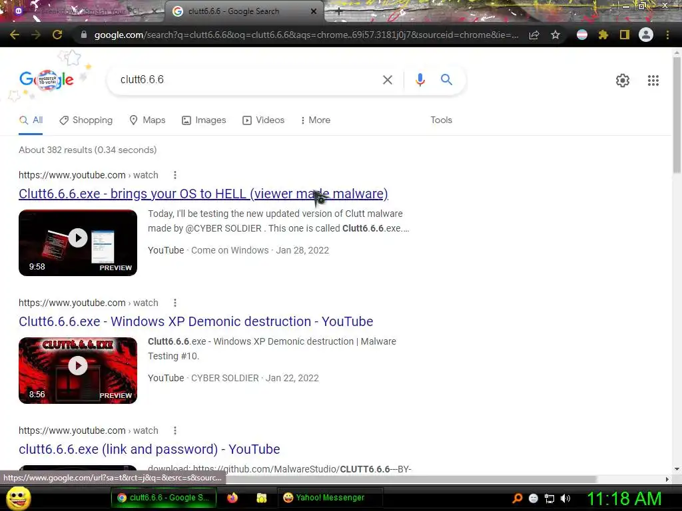Open Google quick settings gear
This screenshot has width=682, height=511.
tap(623, 81)
